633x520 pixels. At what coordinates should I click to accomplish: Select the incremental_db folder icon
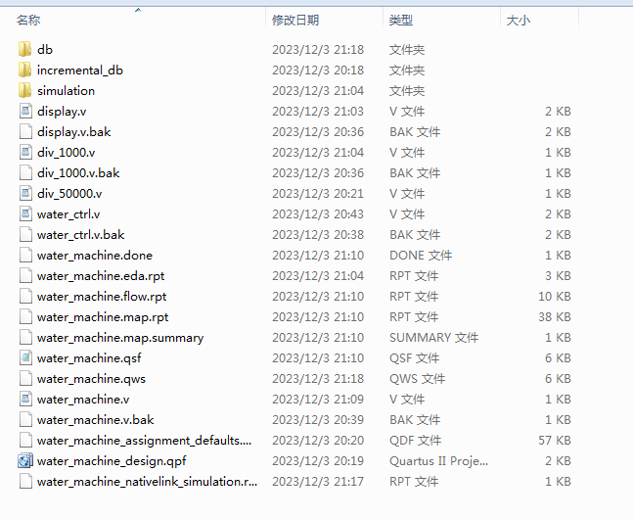(x=25, y=70)
